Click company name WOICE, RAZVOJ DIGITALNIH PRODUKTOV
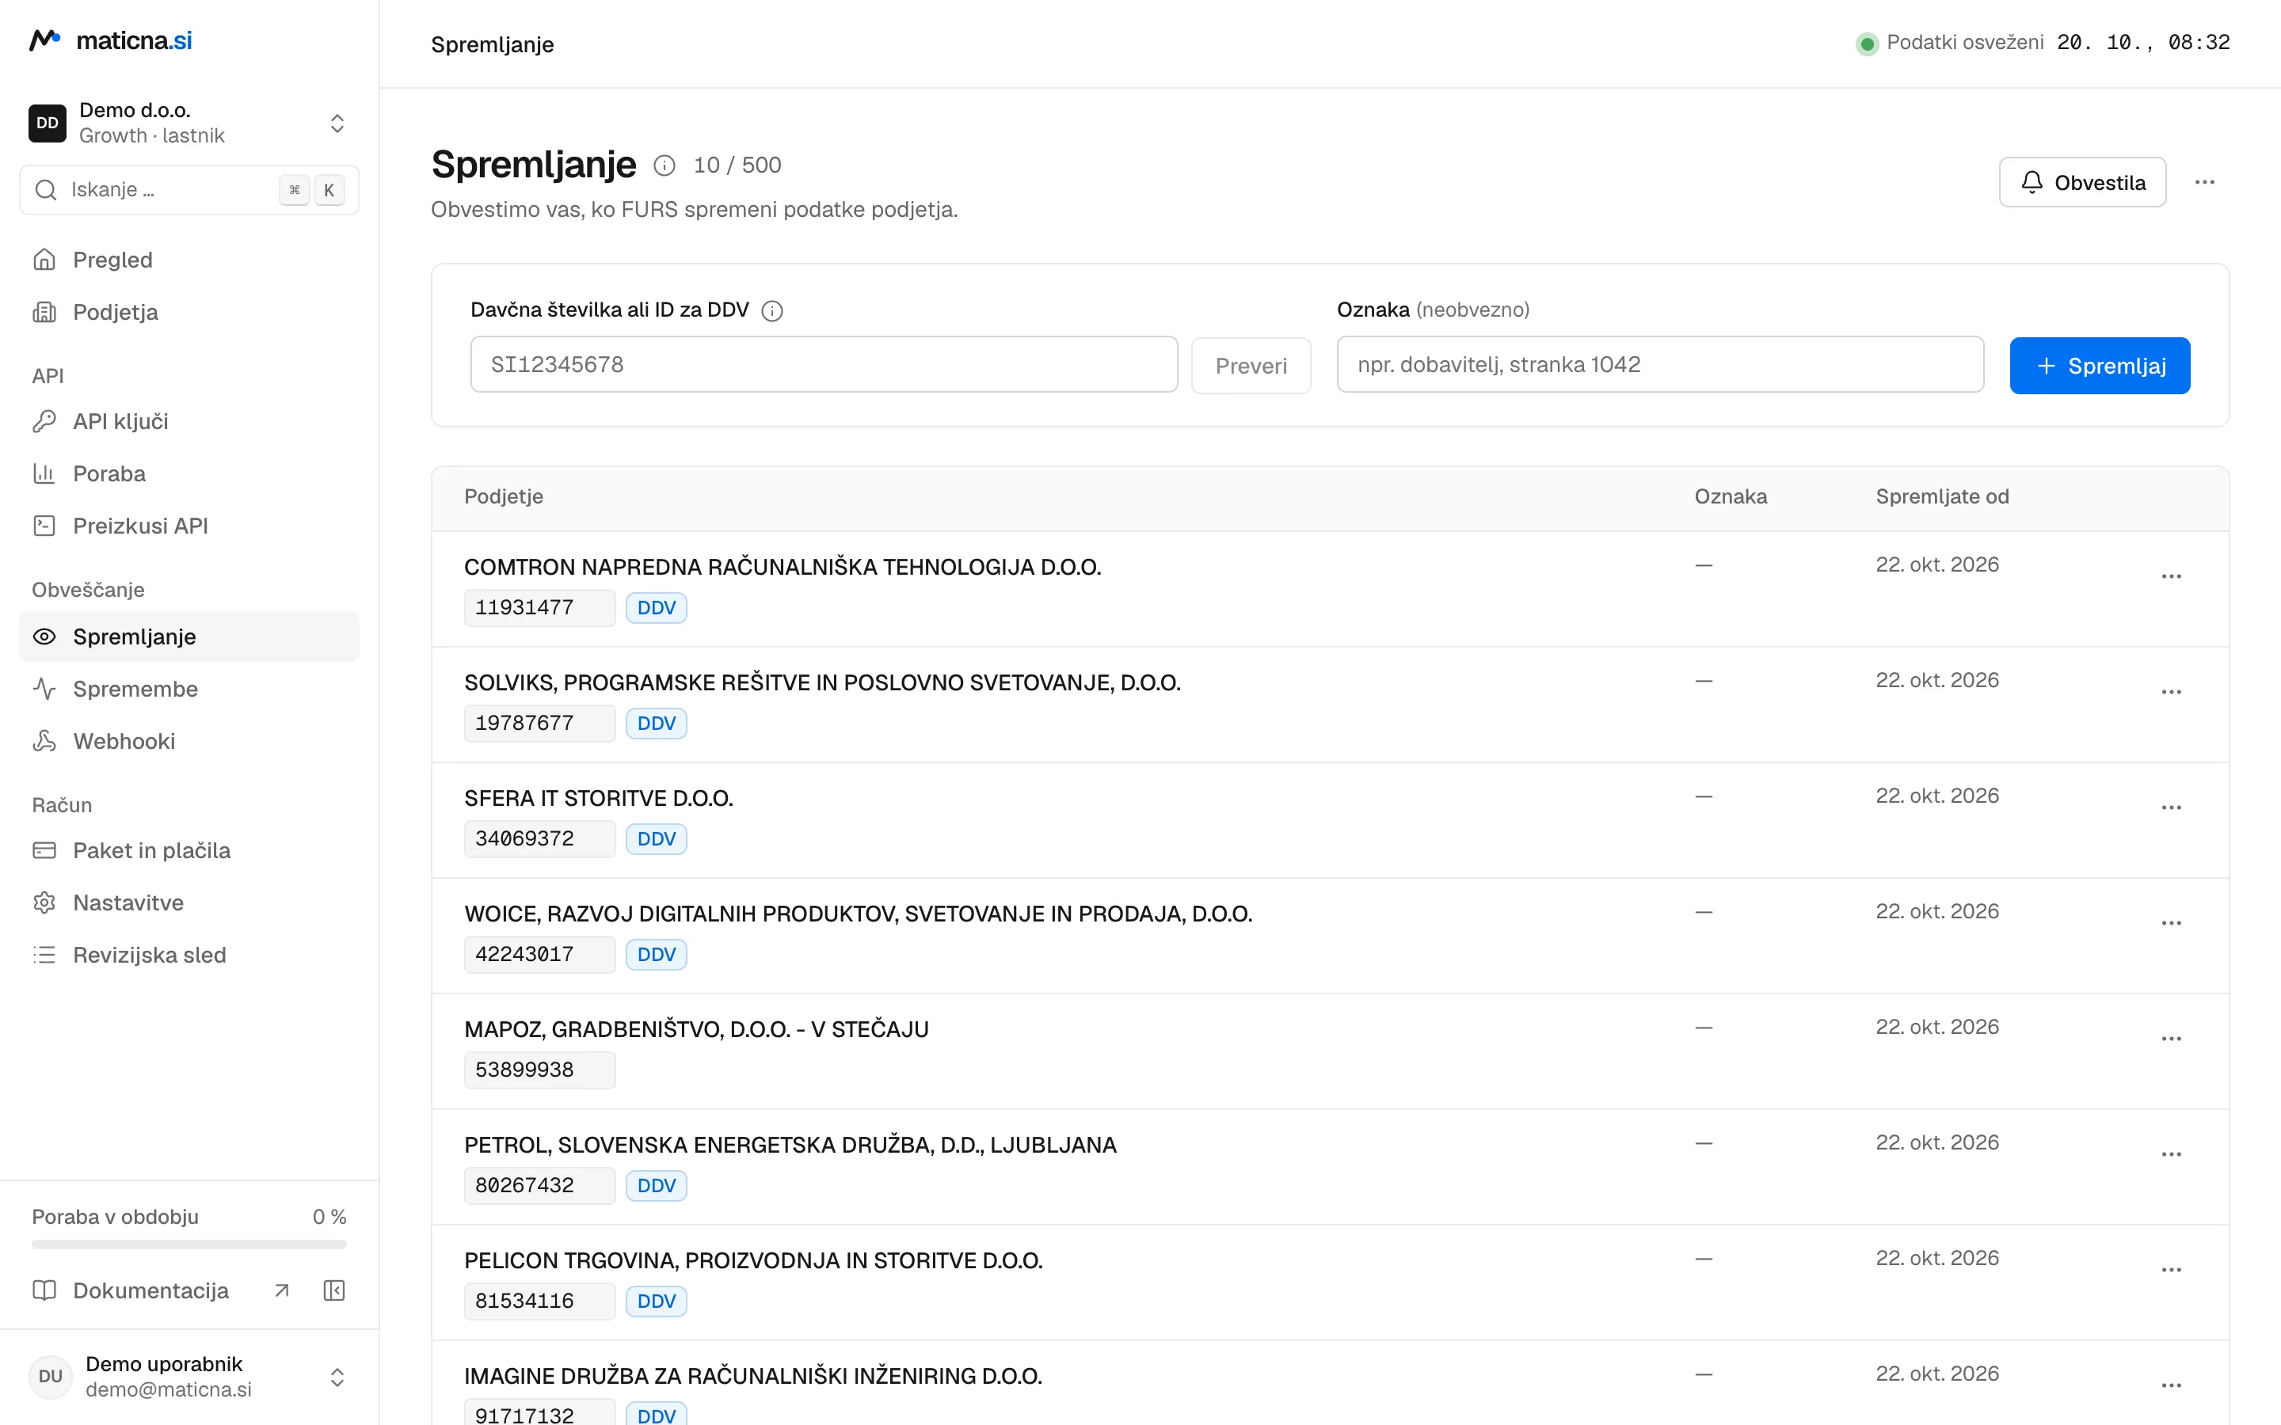Viewport: 2281px width, 1425px height. (x=858, y=914)
